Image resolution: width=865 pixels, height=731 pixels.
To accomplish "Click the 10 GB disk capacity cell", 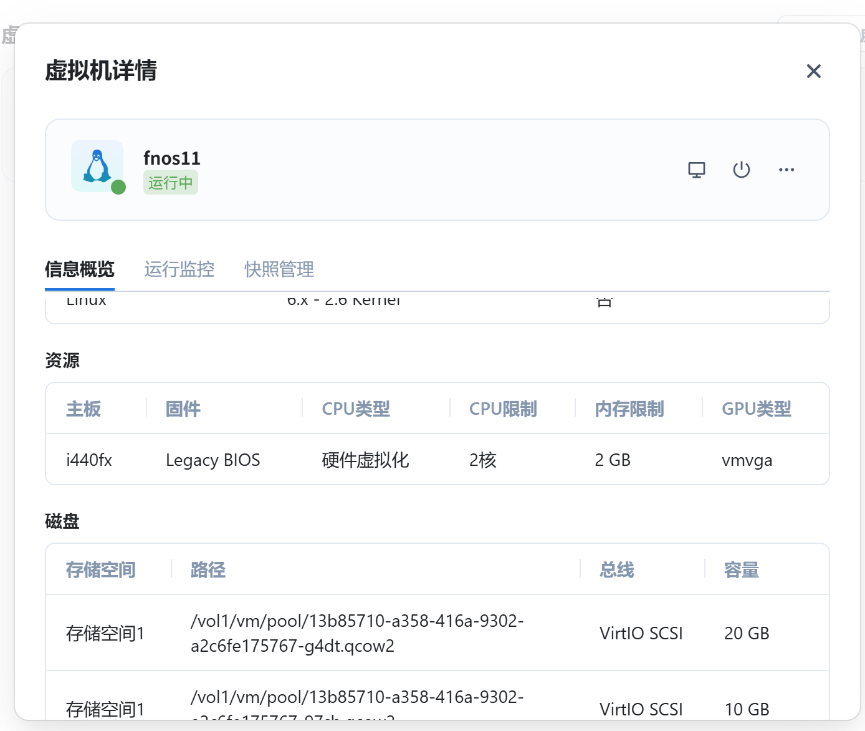I will click(x=747, y=709).
